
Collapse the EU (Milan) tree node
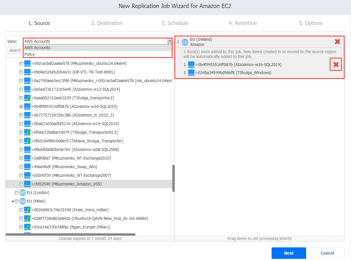coord(13,201)
